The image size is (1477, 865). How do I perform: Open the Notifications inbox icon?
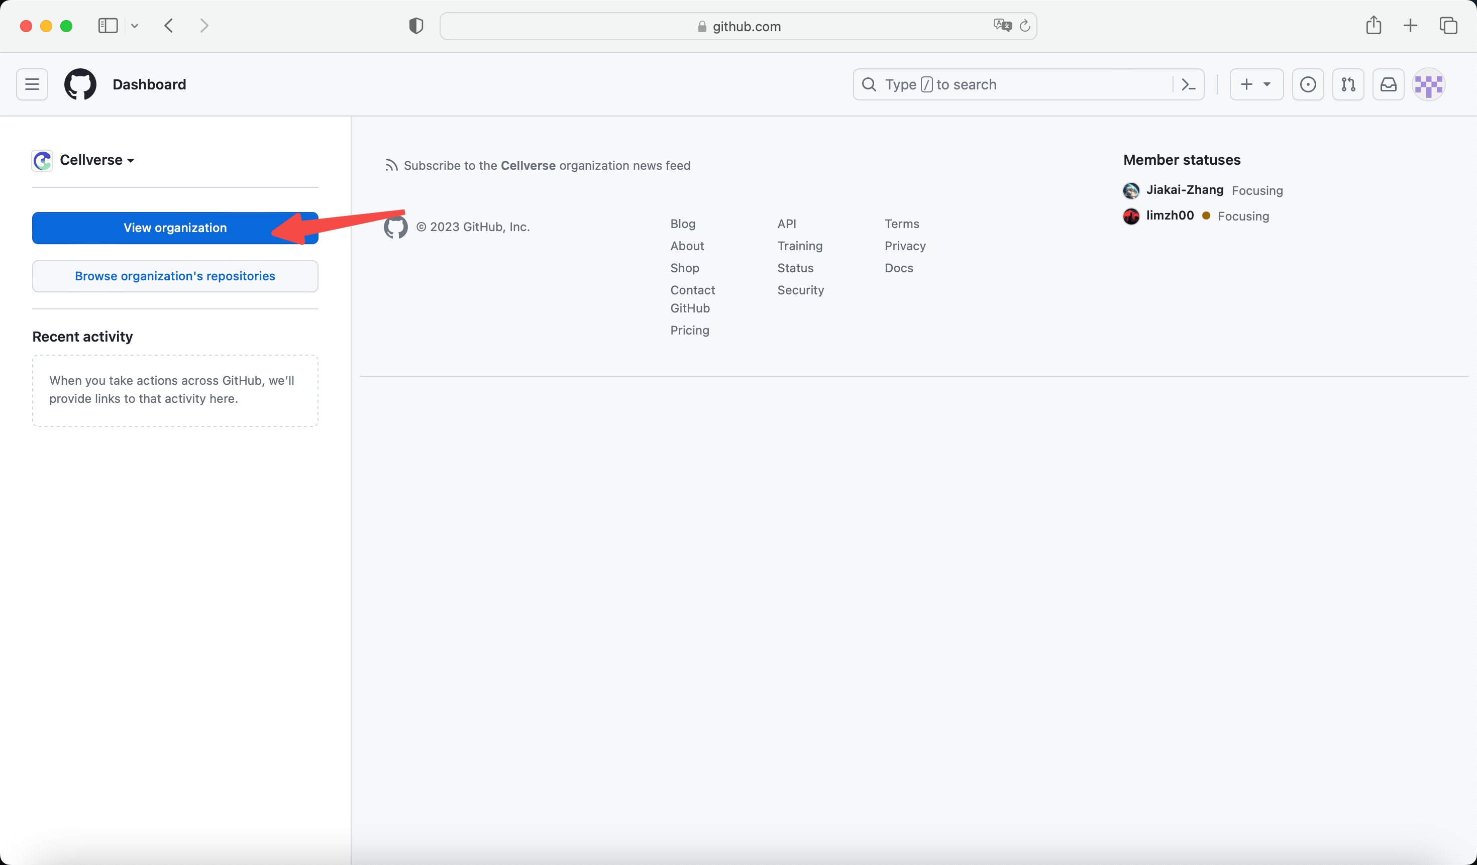click(x=1388, y=84)
